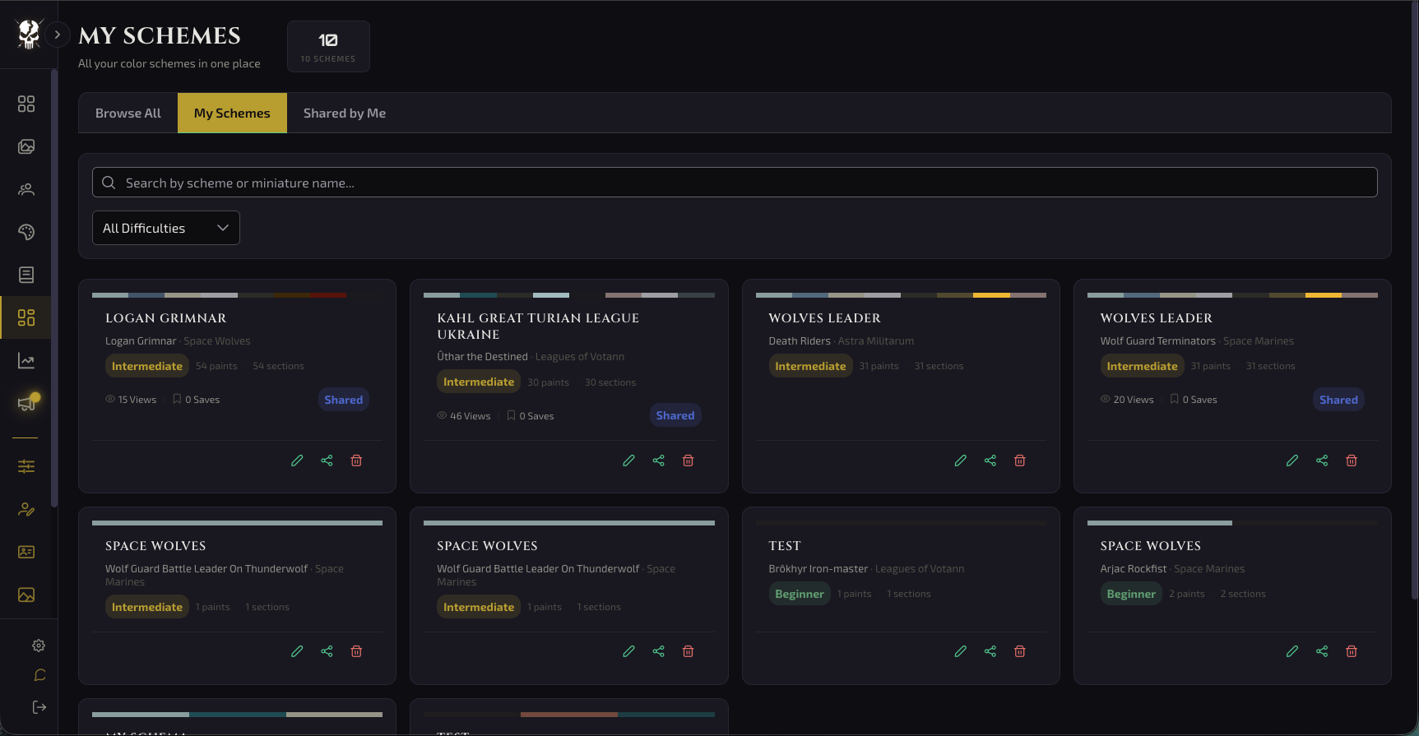This screenshot has width=1419, height=736.
Task: Select the highlighted schemes sidebar icon
Action: point(26,317)
